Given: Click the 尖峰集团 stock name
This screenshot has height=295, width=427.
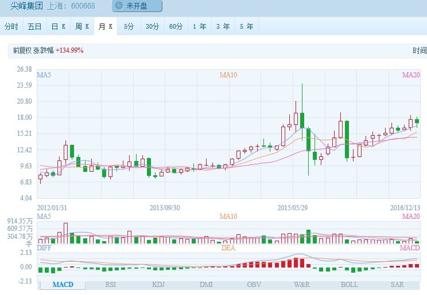Looking at the screenshot, I should (x=26, y=6).
